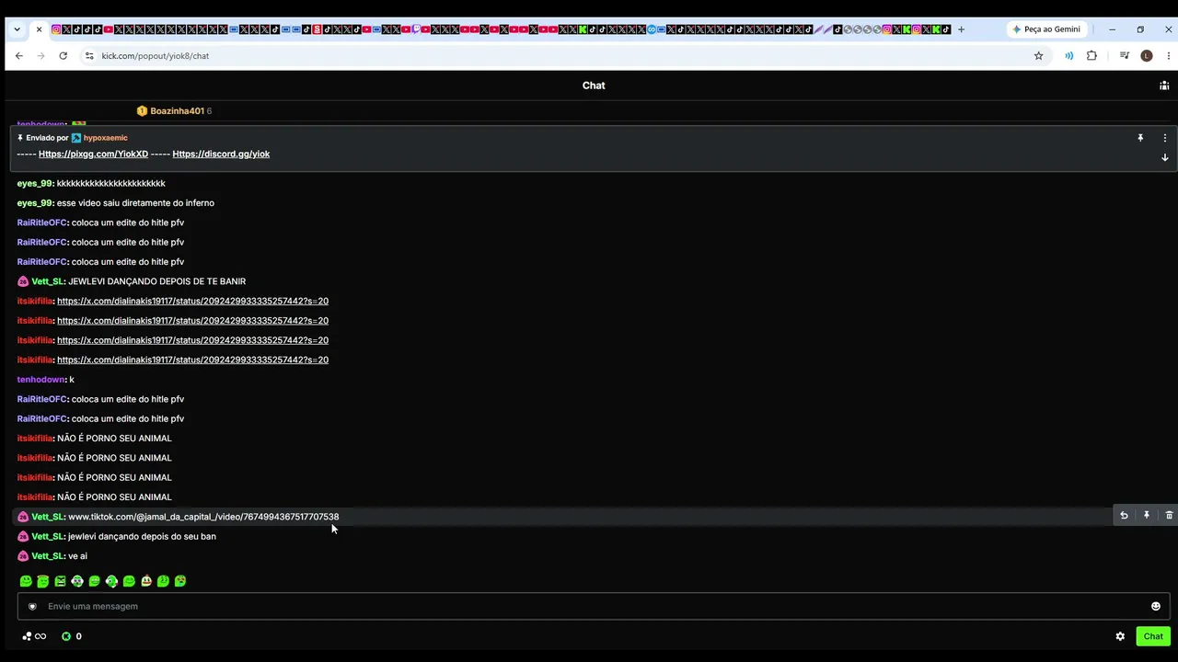Open the emoji picker in message box

(x=1156, y=606)
